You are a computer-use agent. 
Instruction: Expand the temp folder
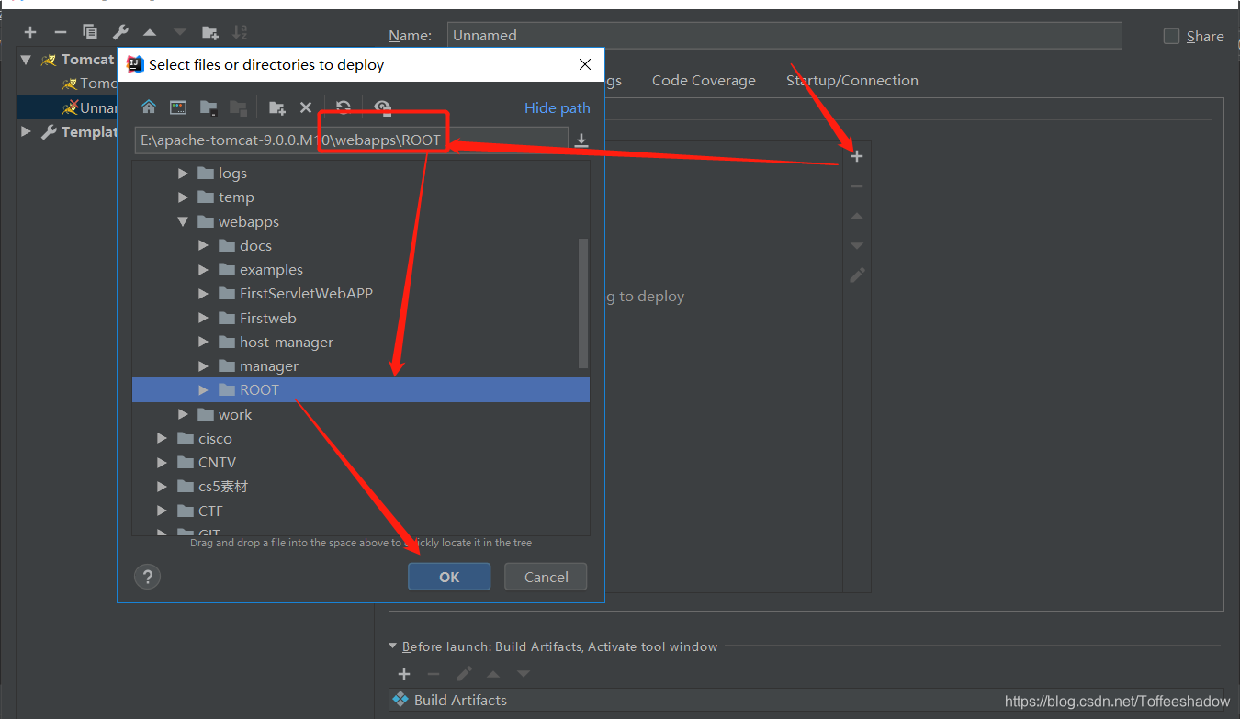[183, 197]
